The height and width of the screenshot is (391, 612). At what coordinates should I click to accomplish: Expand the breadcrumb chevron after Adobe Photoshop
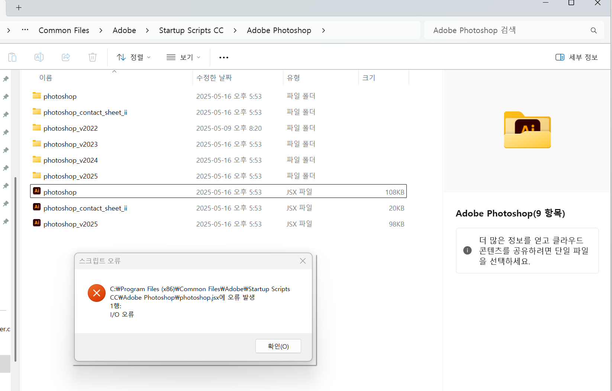click(323, 30)
